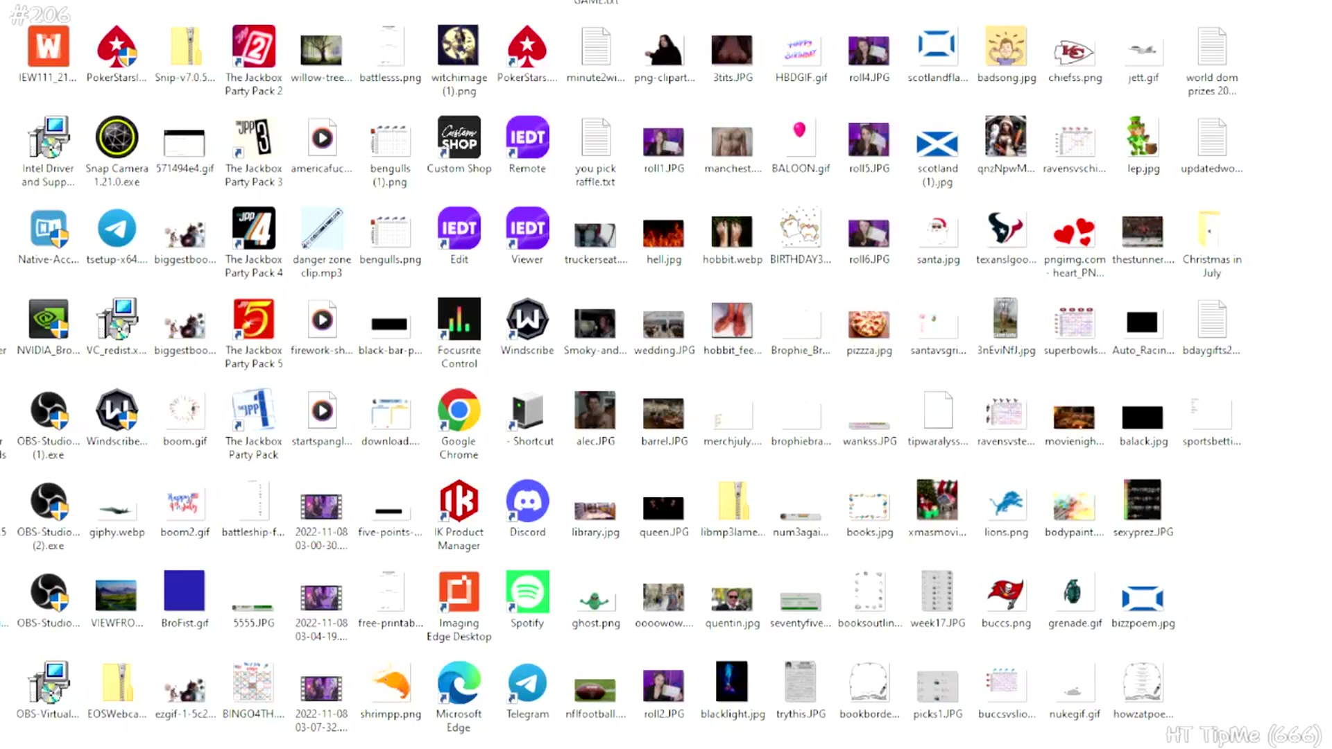
Task: Select the lions.png thumbnail
Action: [1006, 504]
